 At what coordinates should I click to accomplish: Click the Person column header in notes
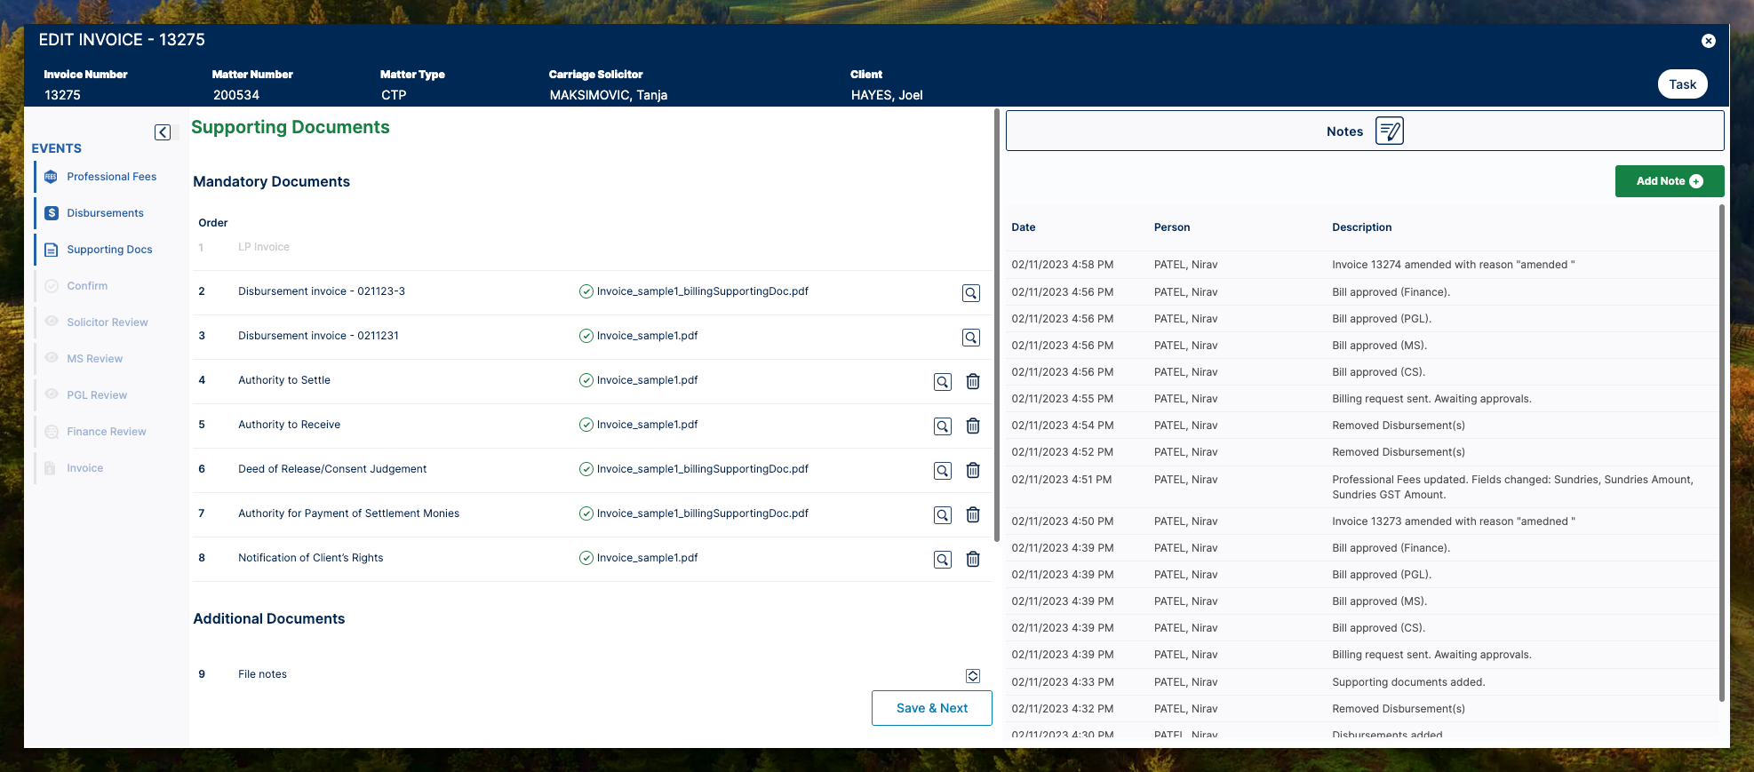click(x=1171, y=227)
